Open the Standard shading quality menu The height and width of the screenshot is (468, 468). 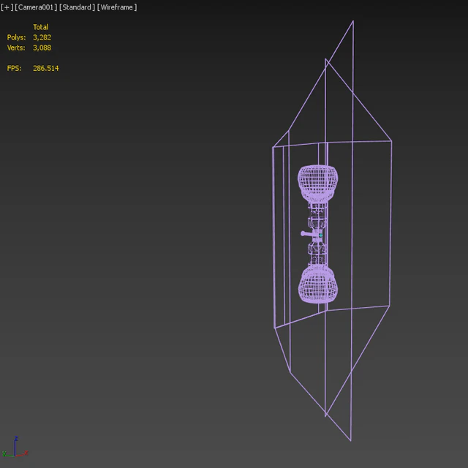coord(77,7)
